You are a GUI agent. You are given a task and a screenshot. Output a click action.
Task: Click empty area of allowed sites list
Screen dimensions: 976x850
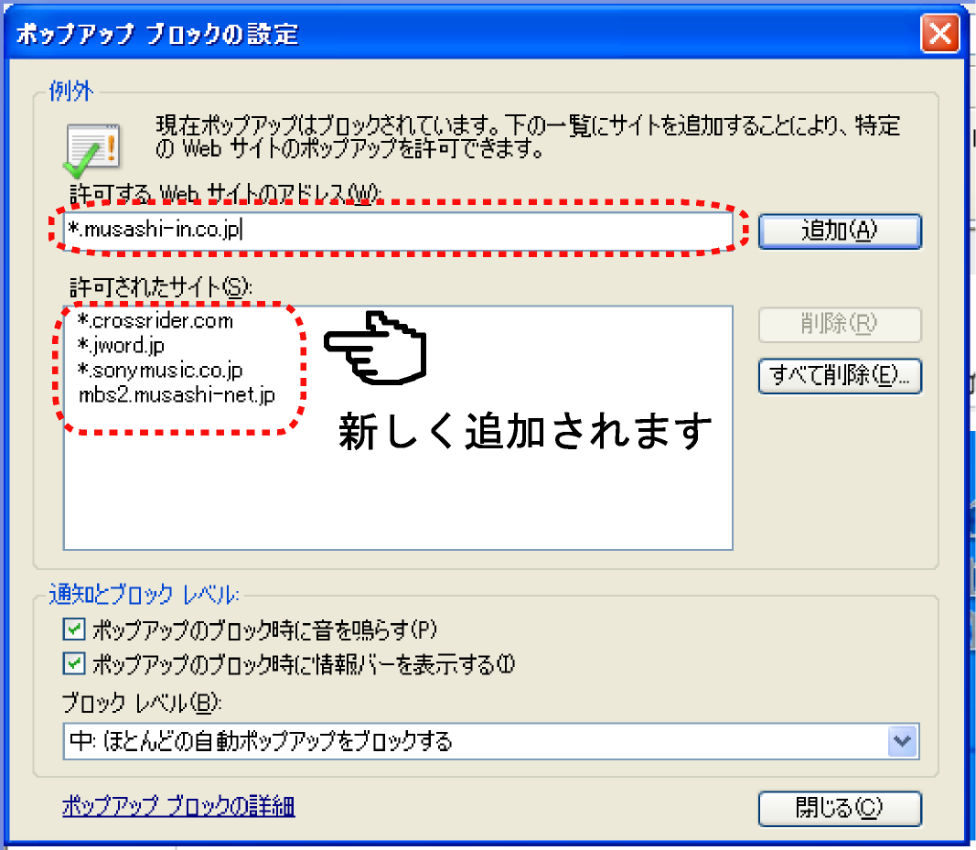399,498
